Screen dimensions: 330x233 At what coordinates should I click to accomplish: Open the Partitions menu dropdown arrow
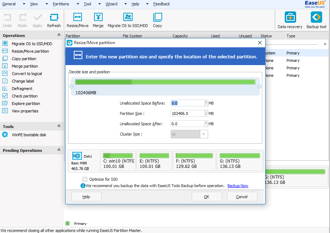pos(78,4)
